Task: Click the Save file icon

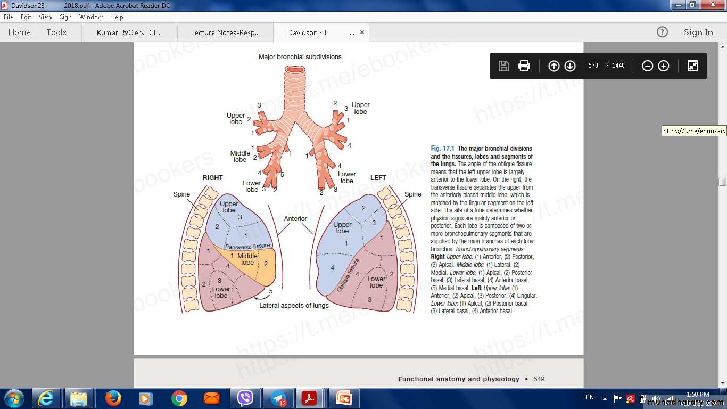Action: pos(503,66)
